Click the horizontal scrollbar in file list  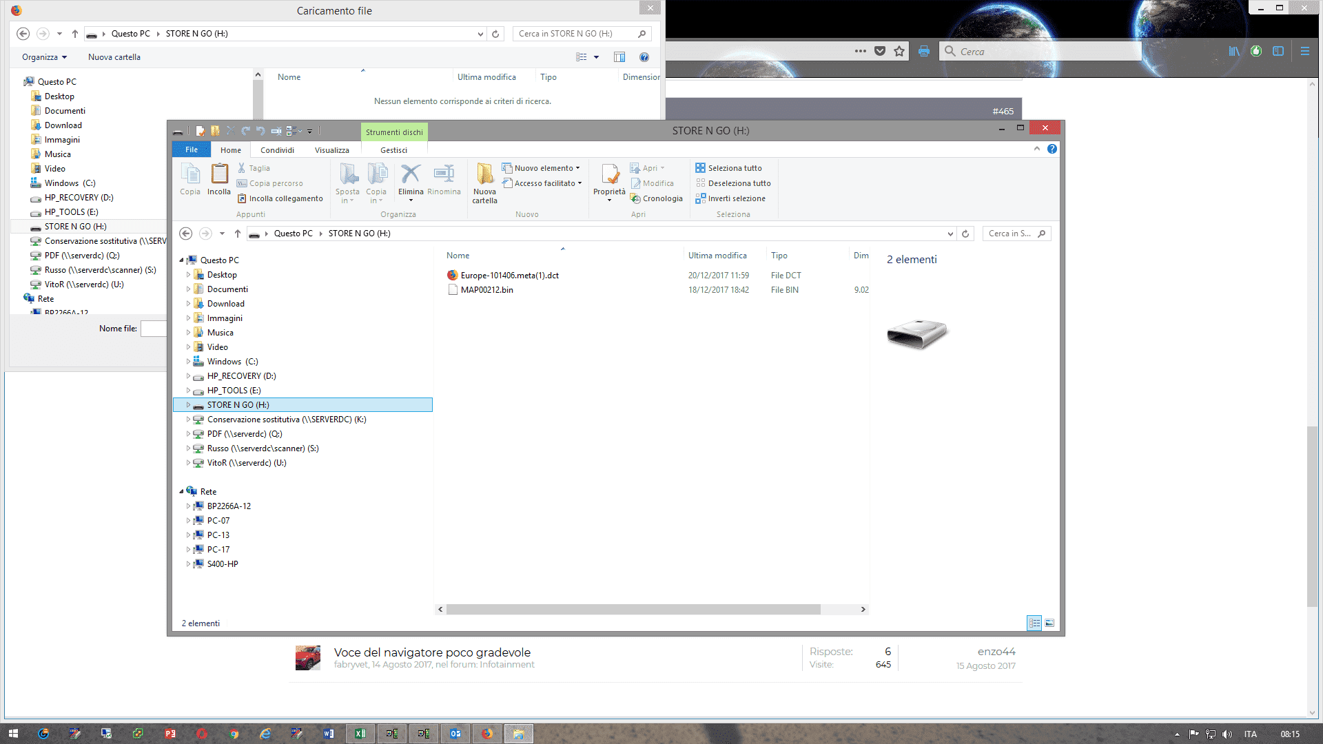click(x=633, y=610)
